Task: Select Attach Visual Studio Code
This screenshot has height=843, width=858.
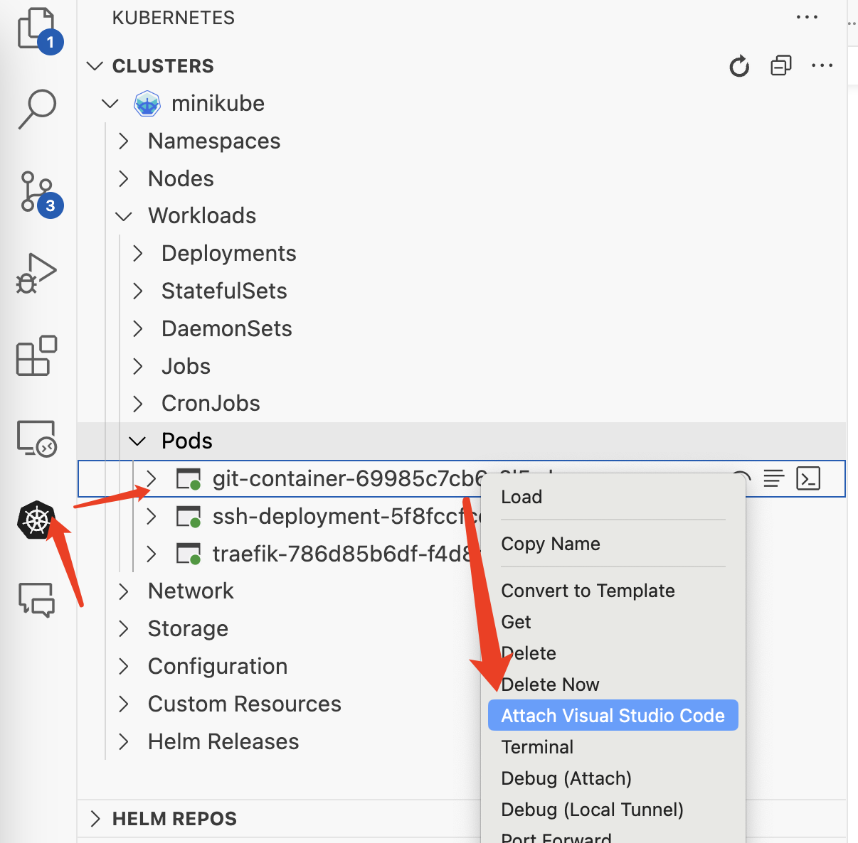Action: coord(613,716)
